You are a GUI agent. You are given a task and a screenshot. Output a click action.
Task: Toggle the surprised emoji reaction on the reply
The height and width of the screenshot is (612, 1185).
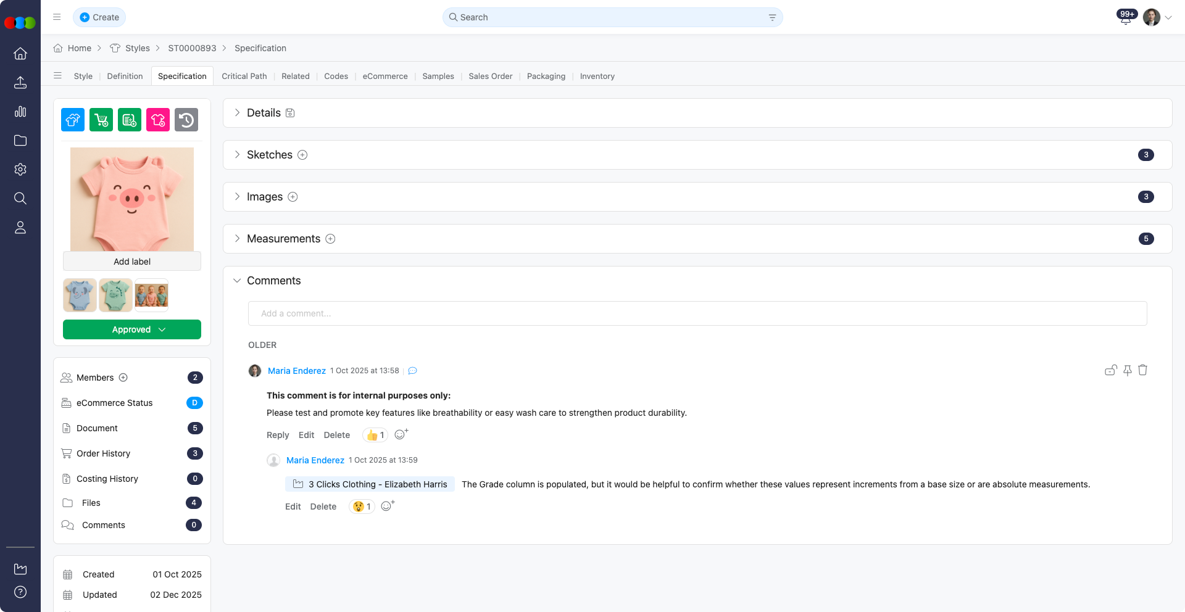click(x=362, y=507)
